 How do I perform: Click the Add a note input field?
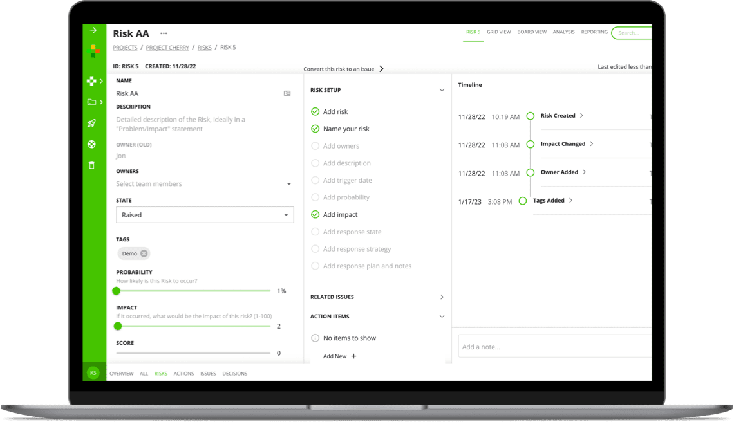click(x=554, y=346)
